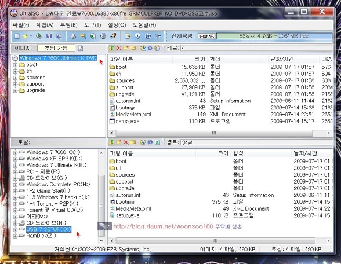The height and width of the screenshot is (264, 341).
Task: Create new folder in local panel toolbar
Action: click(119, 142)
